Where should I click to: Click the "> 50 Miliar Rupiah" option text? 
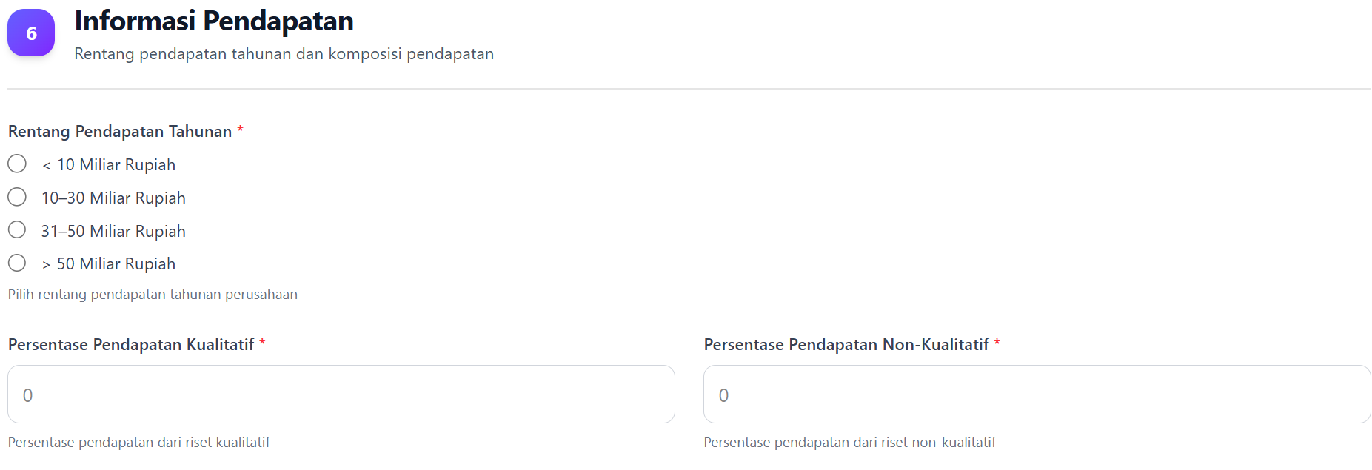109,264
